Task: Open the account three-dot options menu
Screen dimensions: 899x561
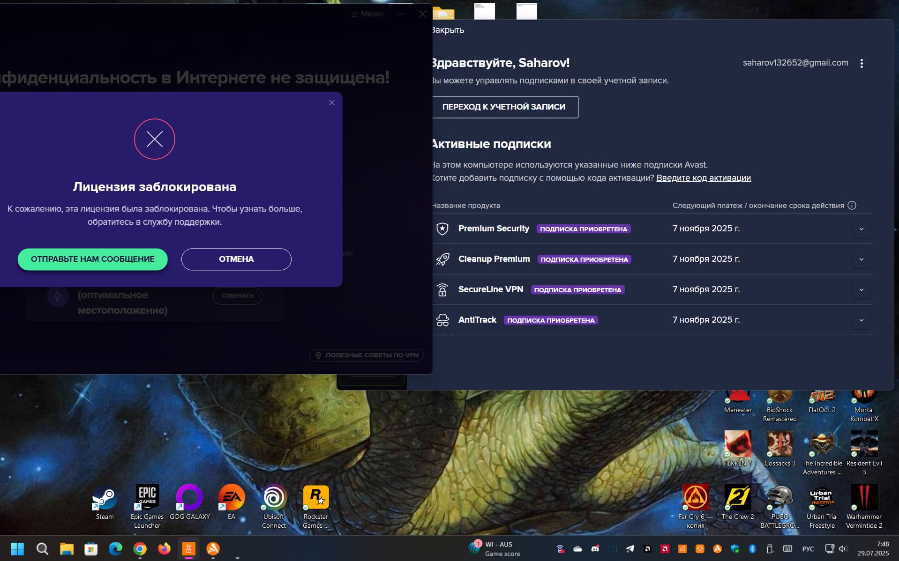Action: [x=861, y=64]
